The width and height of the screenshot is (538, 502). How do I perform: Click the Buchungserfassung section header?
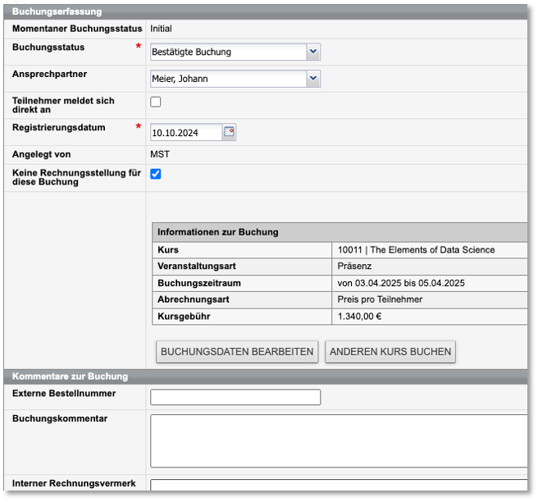click(x=57, y=12)
